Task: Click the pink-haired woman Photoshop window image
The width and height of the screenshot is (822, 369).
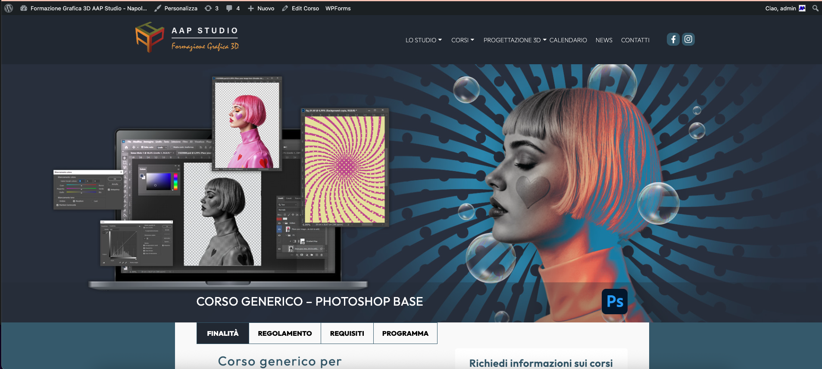Action: click(x=247, y=124)
